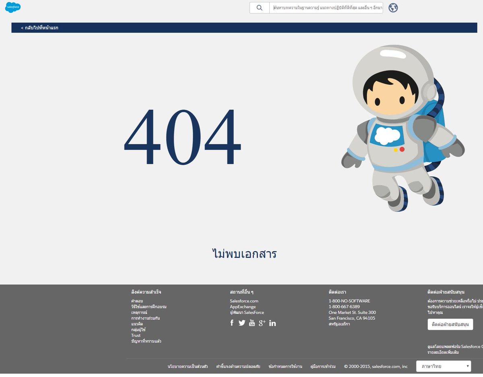Open the เหตุการณ์ footer link
Viewport: 483px width, 377px height.
coord(139,312)
